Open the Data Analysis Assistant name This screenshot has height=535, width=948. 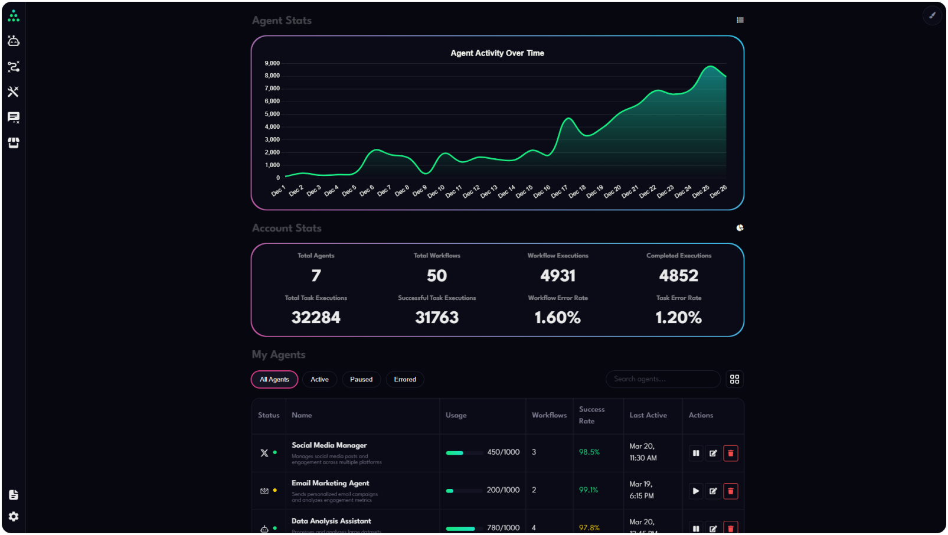pos(331,521)
